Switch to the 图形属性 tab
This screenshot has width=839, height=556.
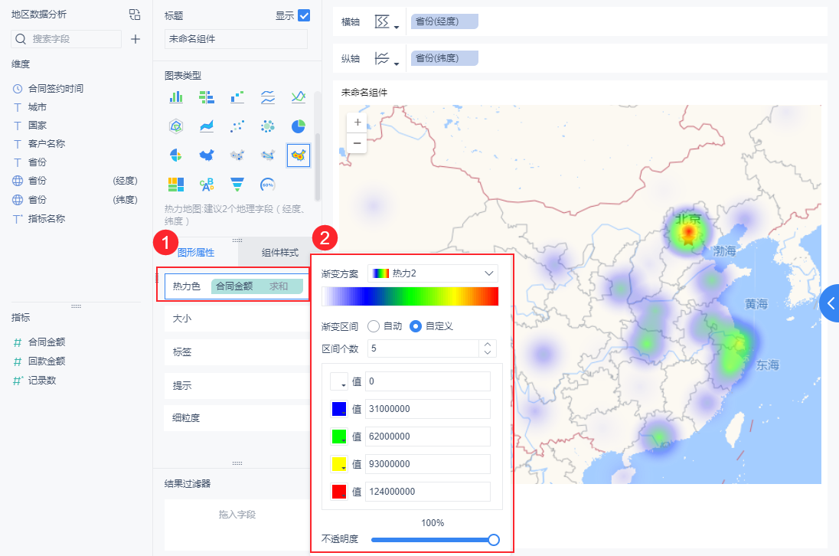[x=196, y=253]
